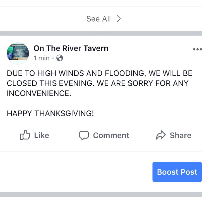This screenshot has width=202, height=202.
Task: Click the DUE TO HIGH WINDS first line
Action: 100,73
